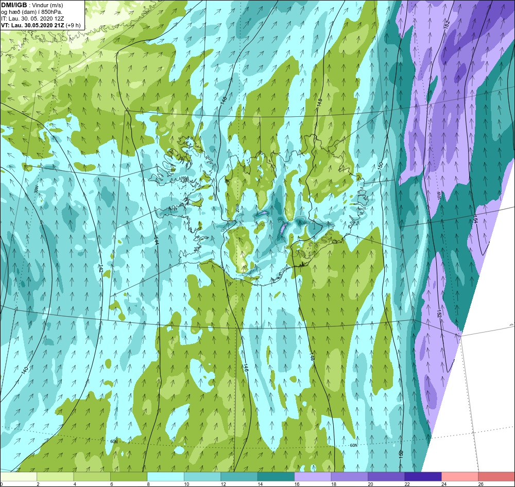Click the palest 0–2 m/s legend swatch
Viewport: 515px width, 487px height.
[19, 476]
